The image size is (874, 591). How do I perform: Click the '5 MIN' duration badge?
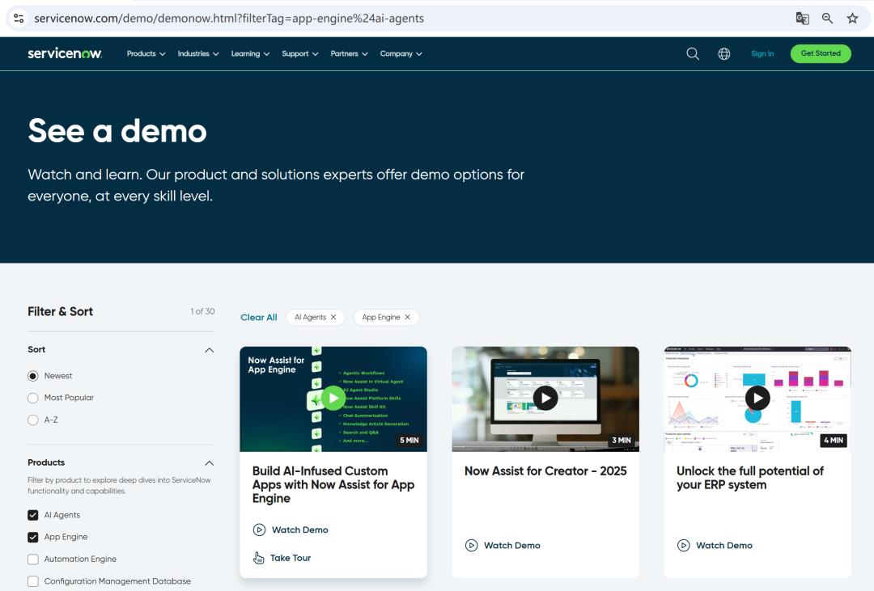pyautogui.click(x=409, y=440)
